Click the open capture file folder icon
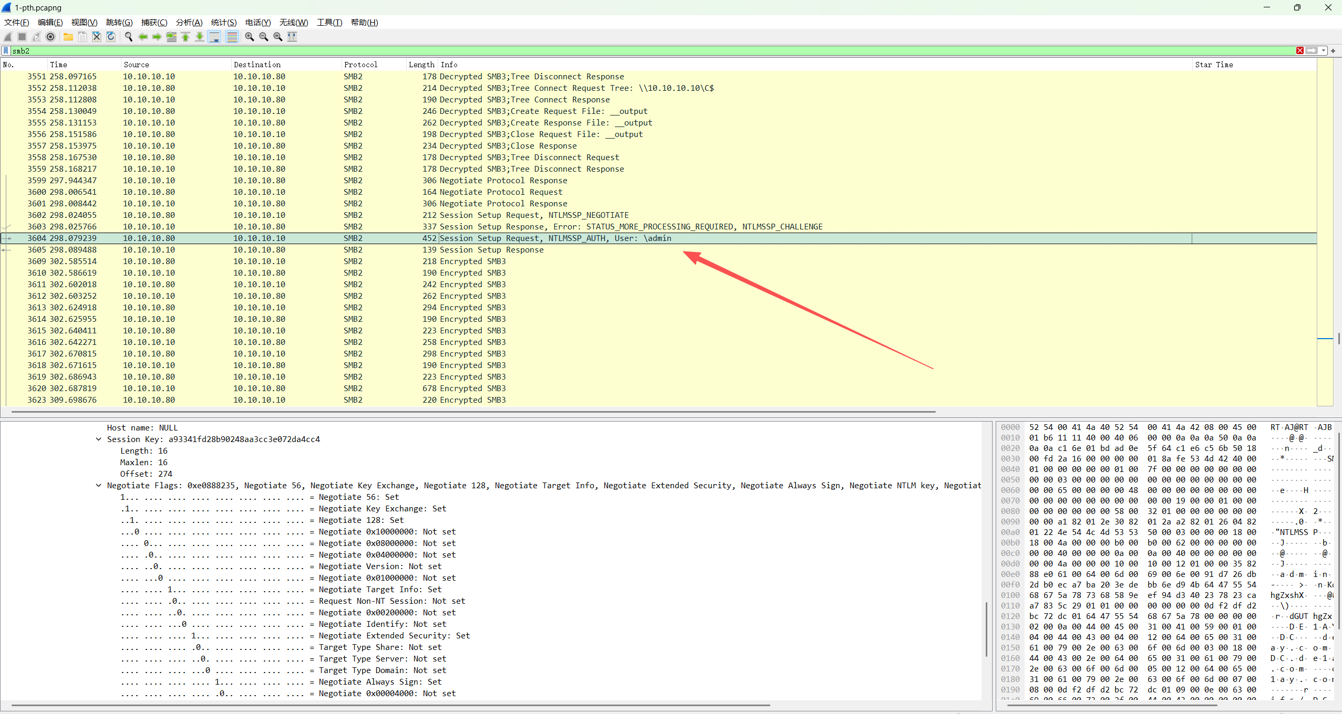The width and height of the screenshot is (1342, 714). click(68, 37)
